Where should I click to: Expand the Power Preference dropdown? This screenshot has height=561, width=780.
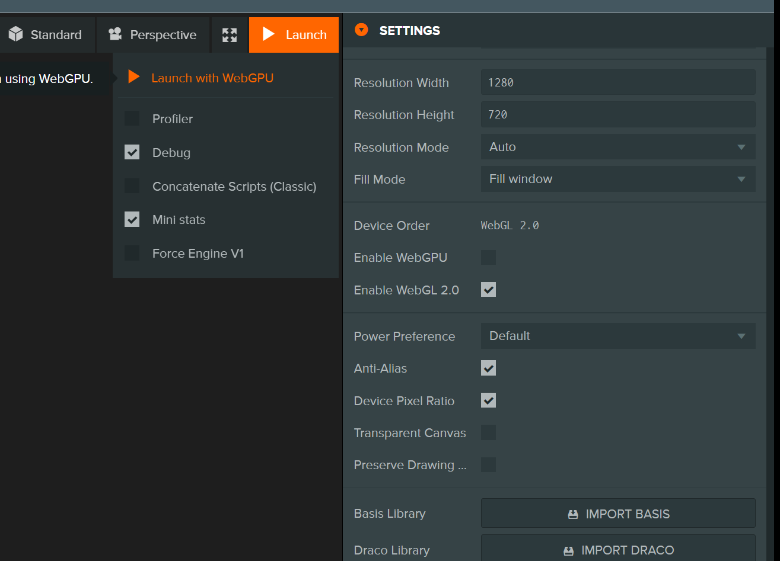point(618,336)
